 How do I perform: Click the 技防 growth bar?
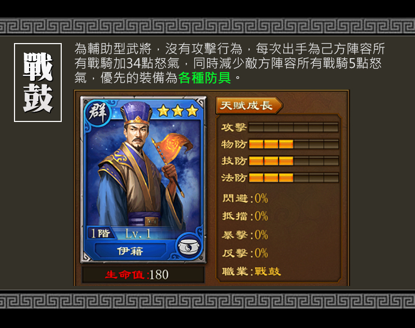(x=294, y=161)
